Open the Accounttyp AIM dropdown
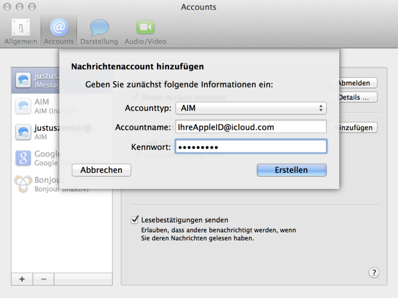The width and height of the screenshot is (398, 298). [251, 108]
